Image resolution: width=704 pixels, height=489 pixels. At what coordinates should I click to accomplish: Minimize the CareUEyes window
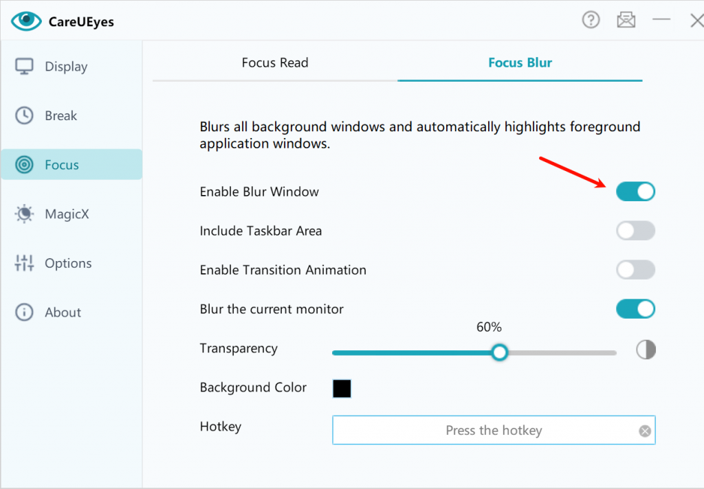[661, 19]
